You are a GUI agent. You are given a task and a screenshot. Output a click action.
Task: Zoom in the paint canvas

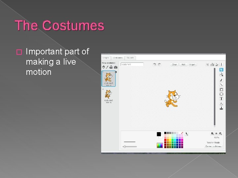click(x=220, y=133)
